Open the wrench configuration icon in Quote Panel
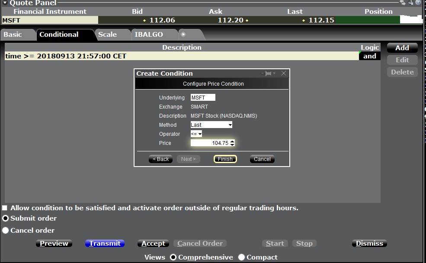This screenshot has width=426, height=263. [410, 3]
